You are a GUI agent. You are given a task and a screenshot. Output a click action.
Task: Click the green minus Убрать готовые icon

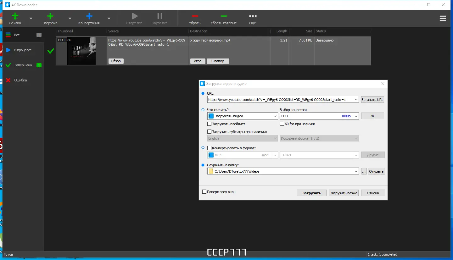point(224,16)
